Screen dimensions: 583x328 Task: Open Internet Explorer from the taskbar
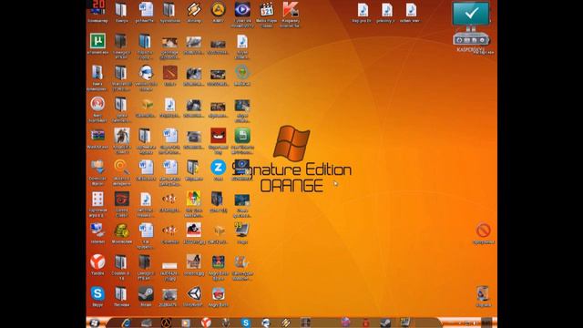[x=126, y=323]
